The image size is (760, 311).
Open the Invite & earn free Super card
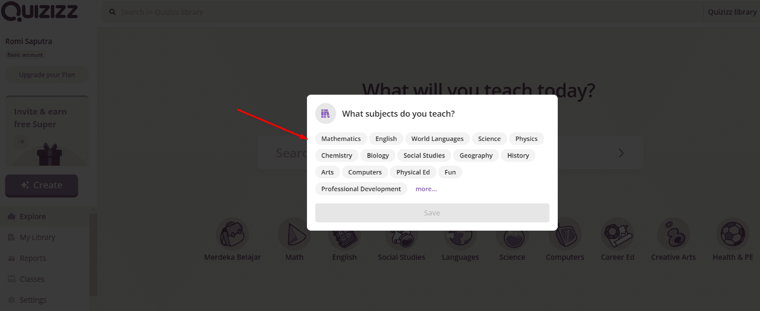[x=47, y=131]
